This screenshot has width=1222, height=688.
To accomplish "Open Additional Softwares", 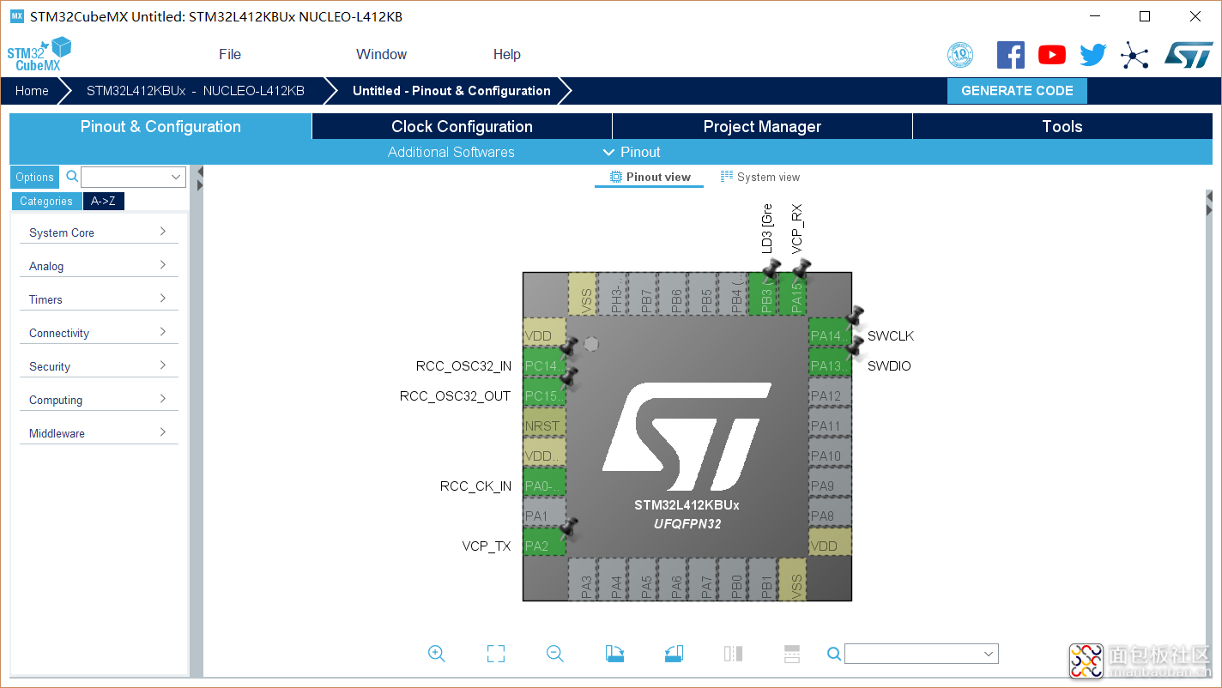I will click(451, 152).
